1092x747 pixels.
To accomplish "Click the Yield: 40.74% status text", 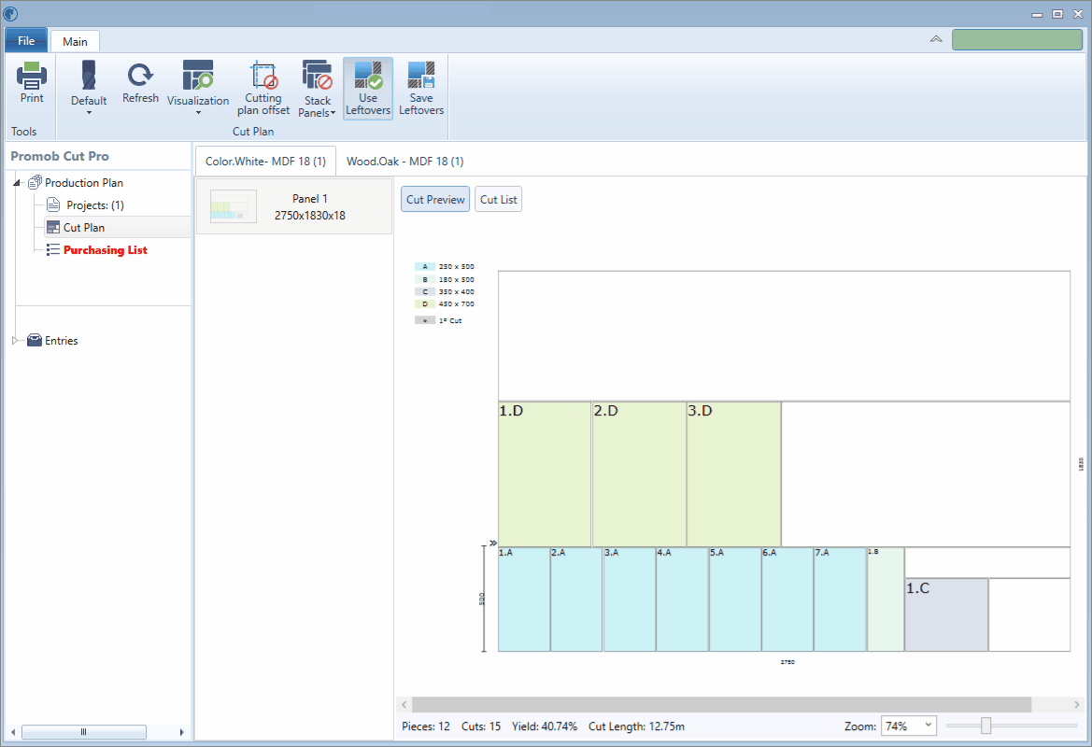I will [x=544, y=726].
